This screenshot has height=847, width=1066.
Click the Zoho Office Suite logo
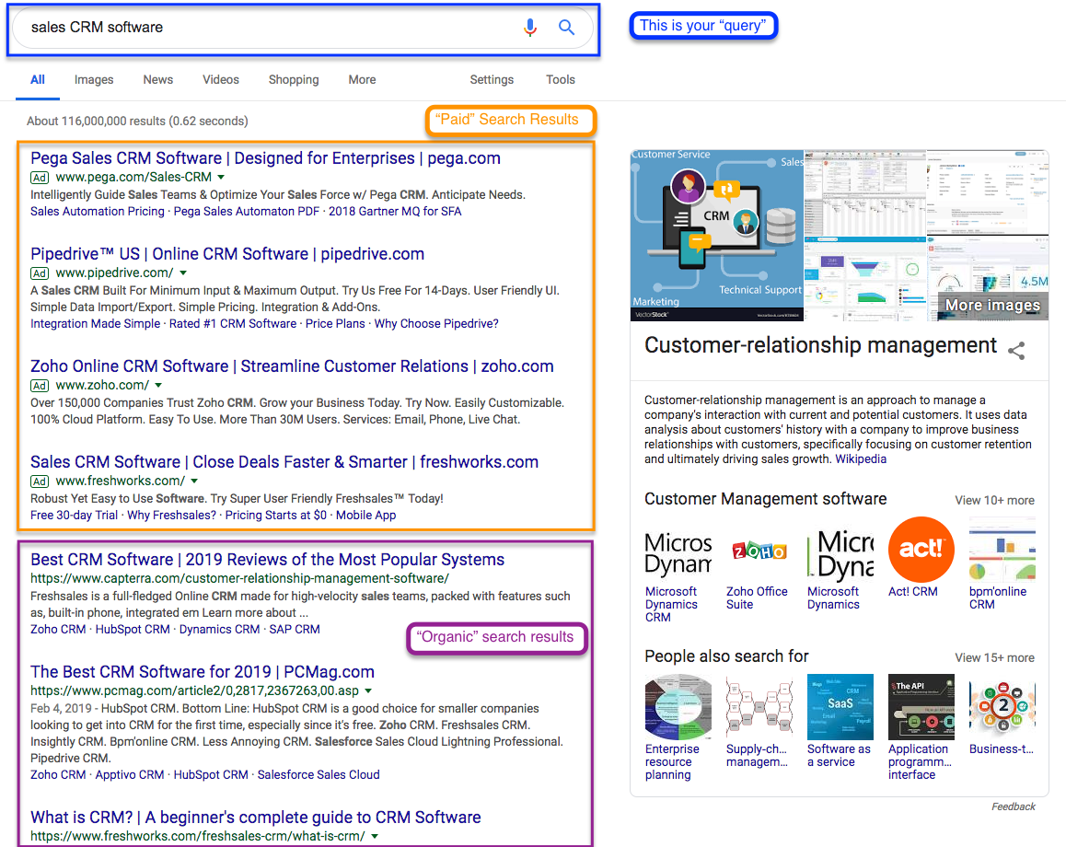(759, 551)
